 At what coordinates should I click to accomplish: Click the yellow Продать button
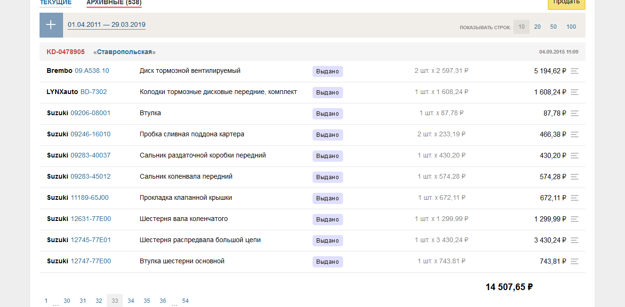pyautogui.click(x=566, y=4)
